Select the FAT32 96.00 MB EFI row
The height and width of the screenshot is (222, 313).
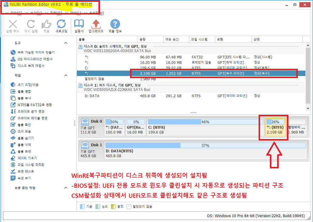coord(191,57)
